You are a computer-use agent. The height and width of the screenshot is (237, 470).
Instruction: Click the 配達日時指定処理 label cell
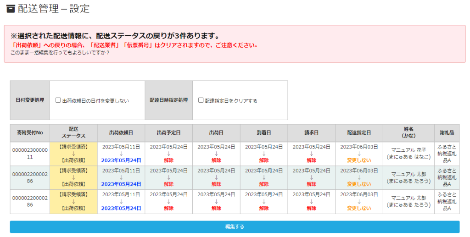point(168,100)
